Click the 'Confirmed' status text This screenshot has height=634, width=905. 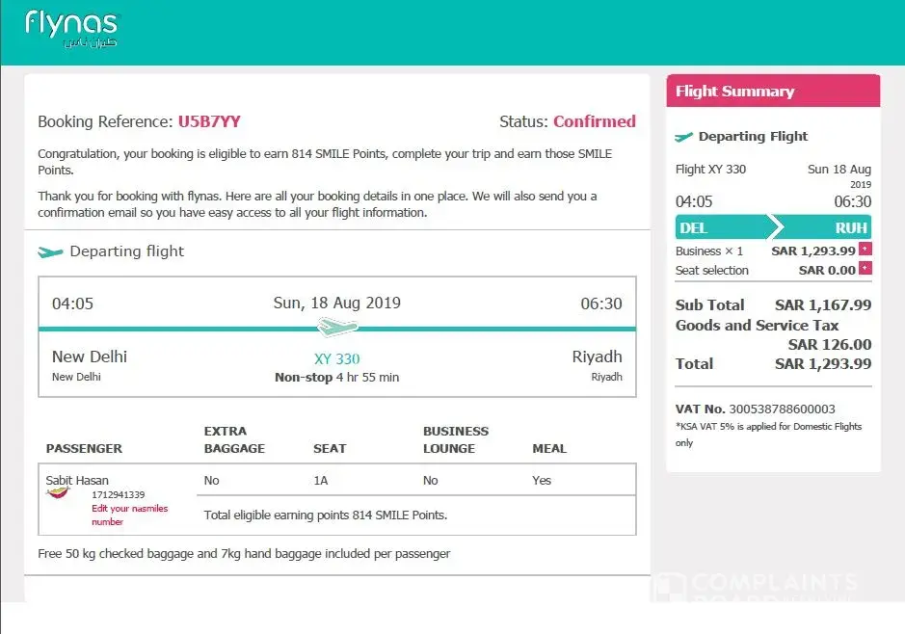(594, 122)
